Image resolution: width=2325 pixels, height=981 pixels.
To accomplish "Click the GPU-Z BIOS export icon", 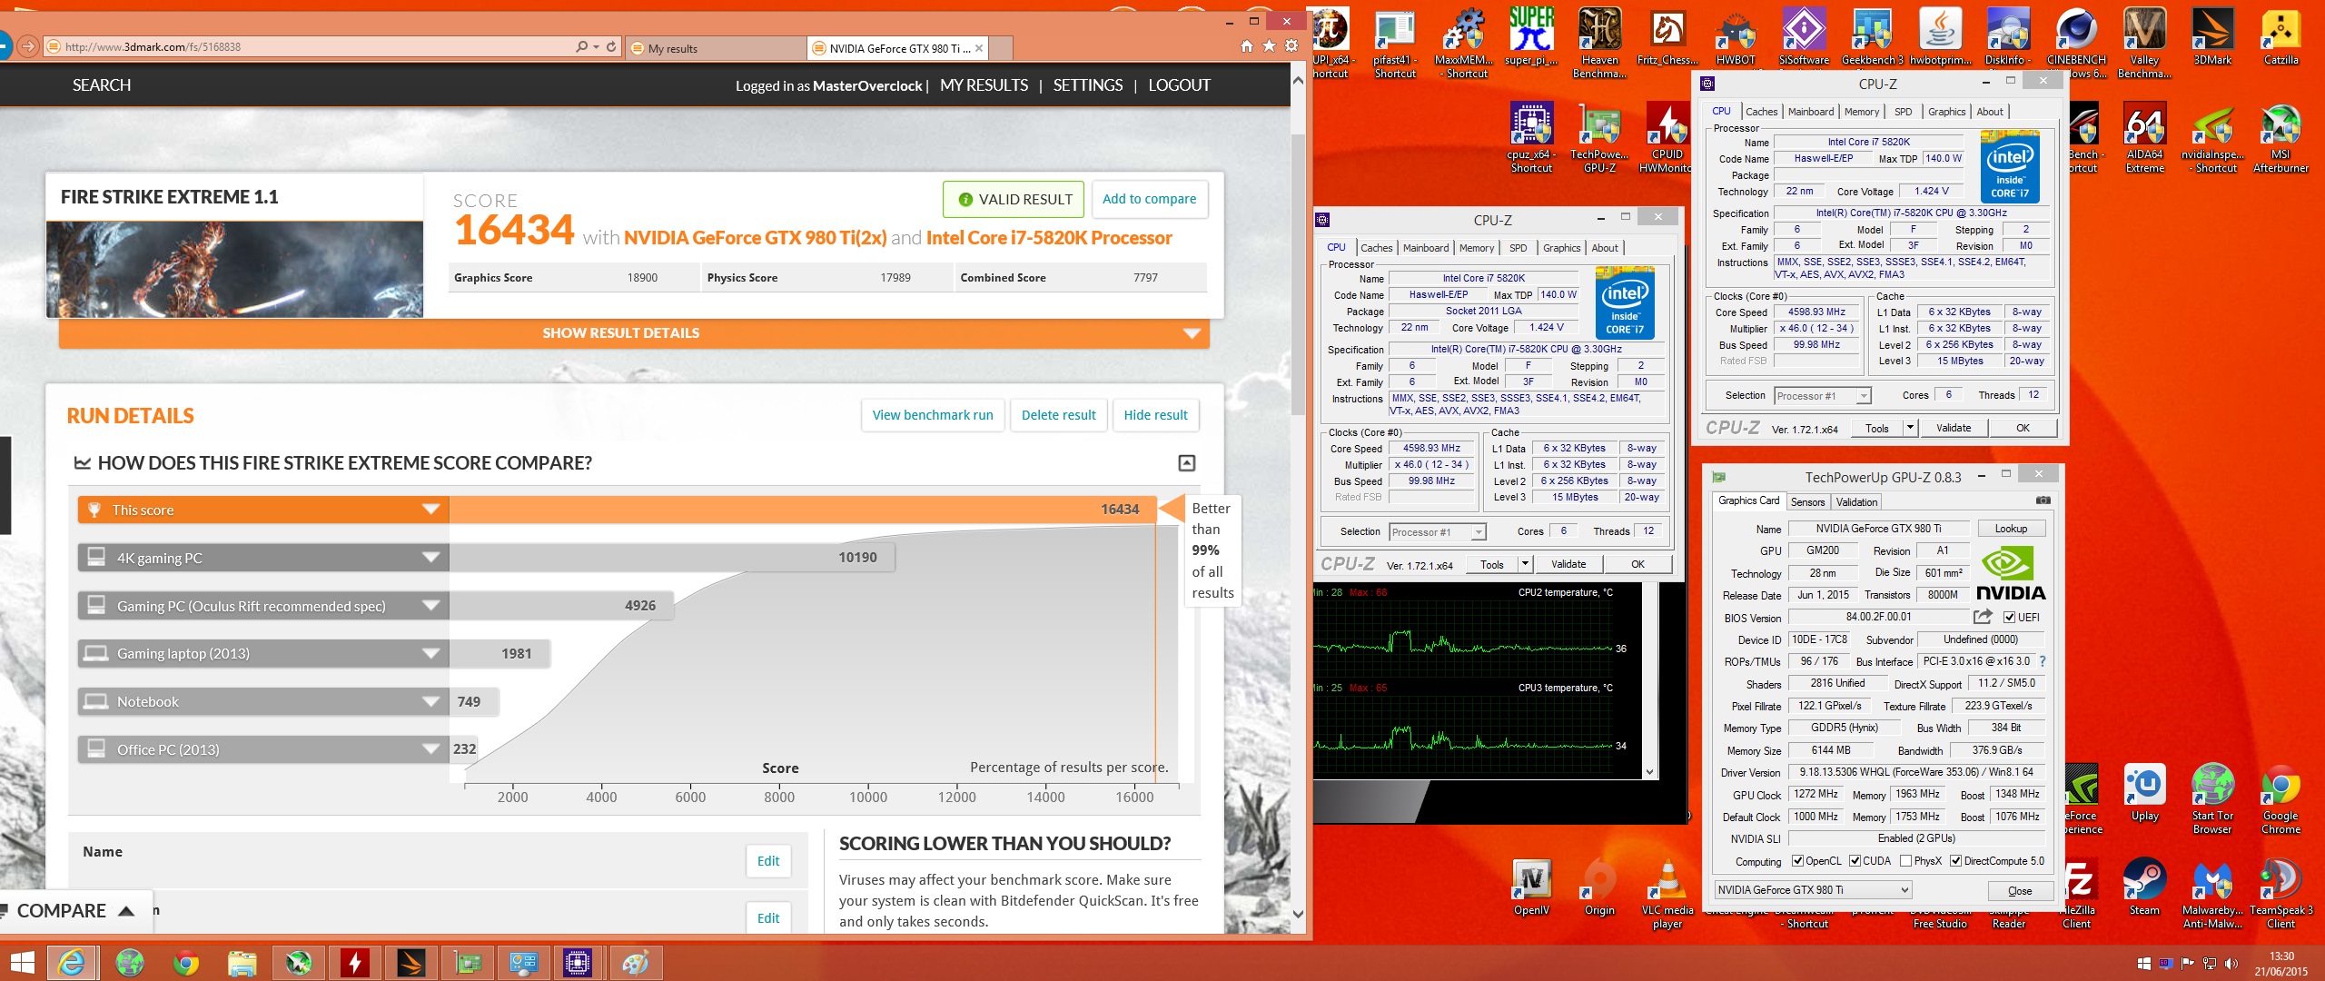I will pyautogui.click(x=1983, y=617).
